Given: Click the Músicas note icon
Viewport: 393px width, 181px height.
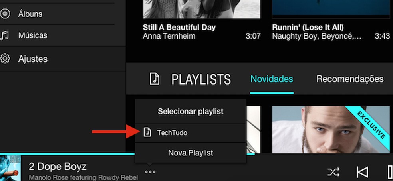Looking at the screenshot, I should click(x=5, y=35).
